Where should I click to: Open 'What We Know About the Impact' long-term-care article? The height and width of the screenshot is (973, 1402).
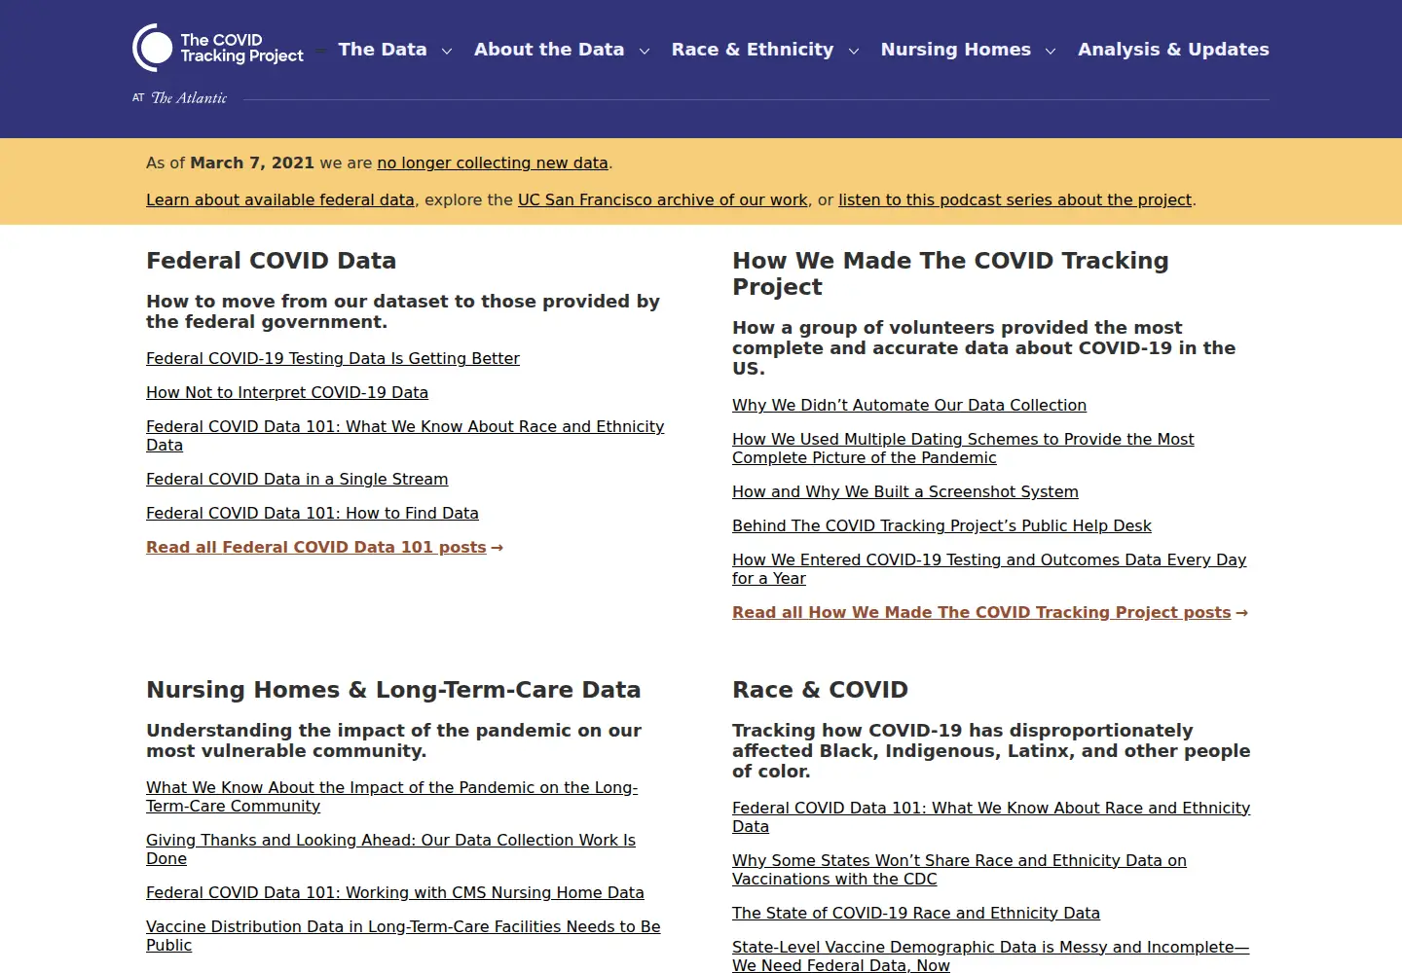pos(391,797)
